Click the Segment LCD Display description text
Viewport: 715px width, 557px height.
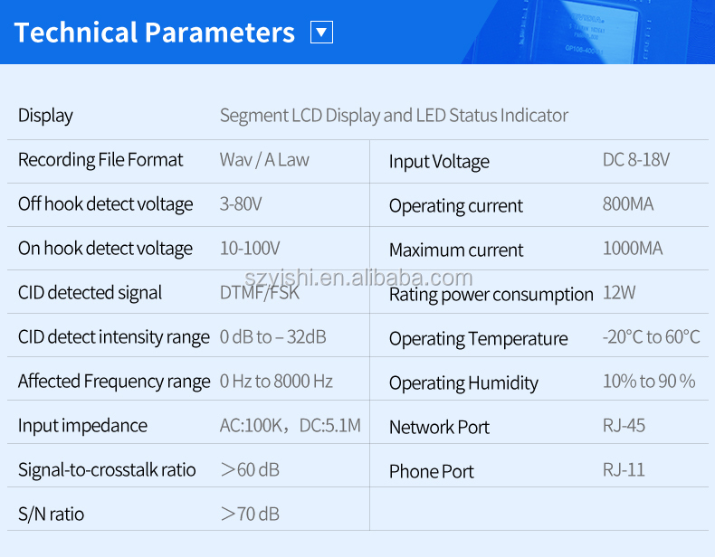[394, 116]
